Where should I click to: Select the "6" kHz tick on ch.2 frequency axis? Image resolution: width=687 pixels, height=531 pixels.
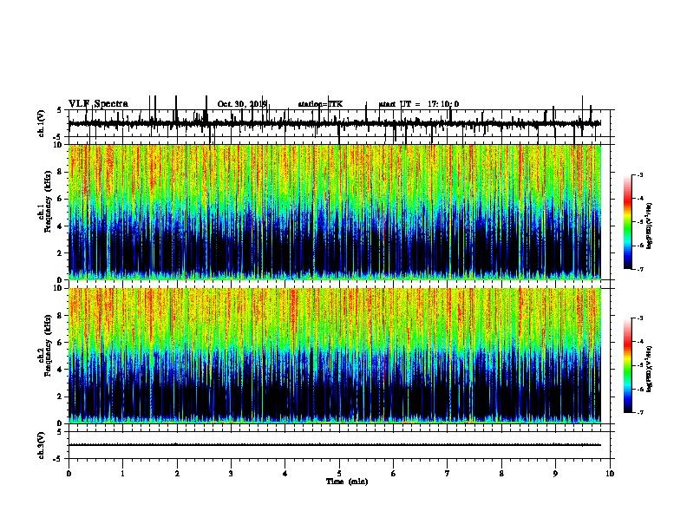pyautogui.click(x=61, y=343)
